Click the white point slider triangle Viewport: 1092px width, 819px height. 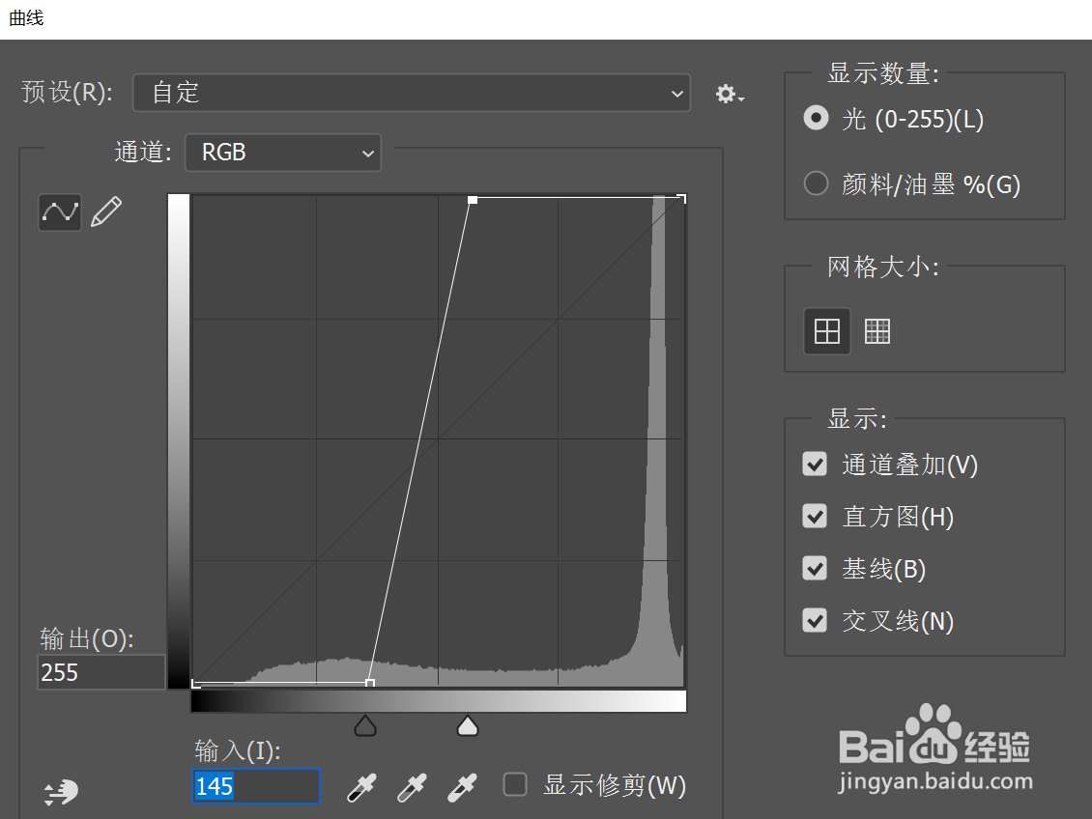(468, 725)
